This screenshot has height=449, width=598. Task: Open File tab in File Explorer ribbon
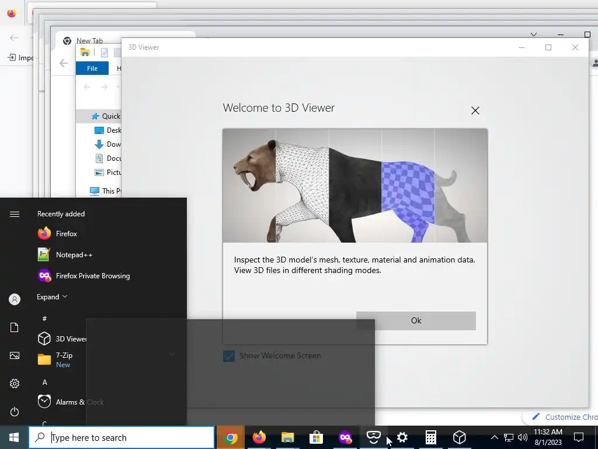click(x=92, y=68)
